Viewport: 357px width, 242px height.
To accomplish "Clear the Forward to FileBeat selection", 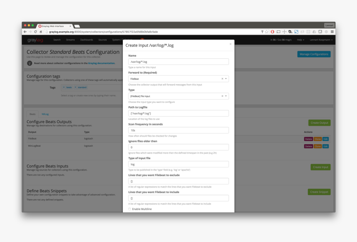I will pos(223,79).
